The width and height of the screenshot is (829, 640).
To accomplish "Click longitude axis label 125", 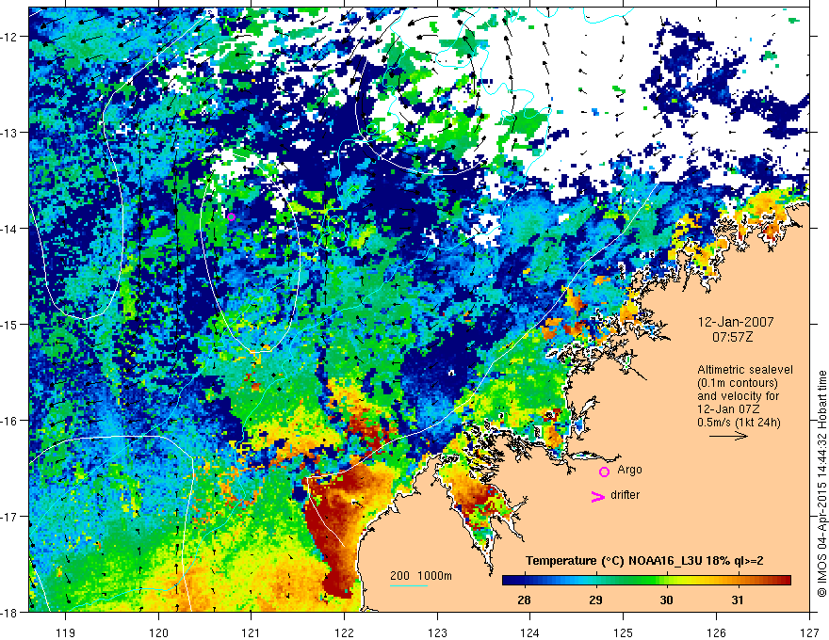I will (x=624, y=632).
